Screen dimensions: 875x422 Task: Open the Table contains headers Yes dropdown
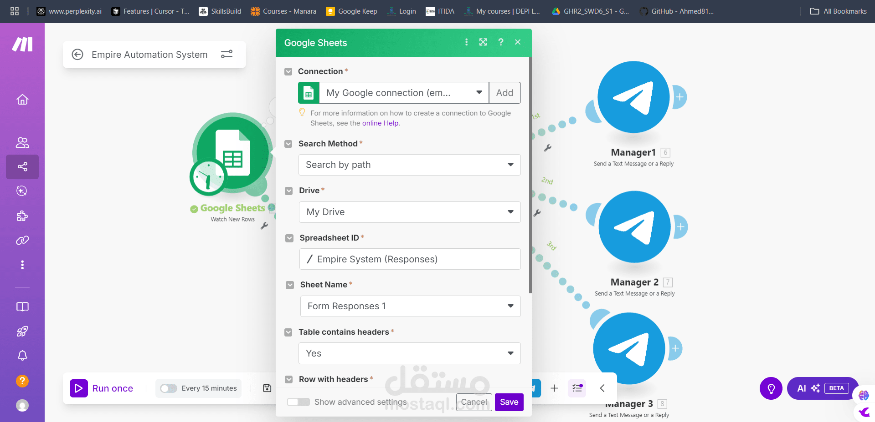pyautogui.click(x=409, y=353)
